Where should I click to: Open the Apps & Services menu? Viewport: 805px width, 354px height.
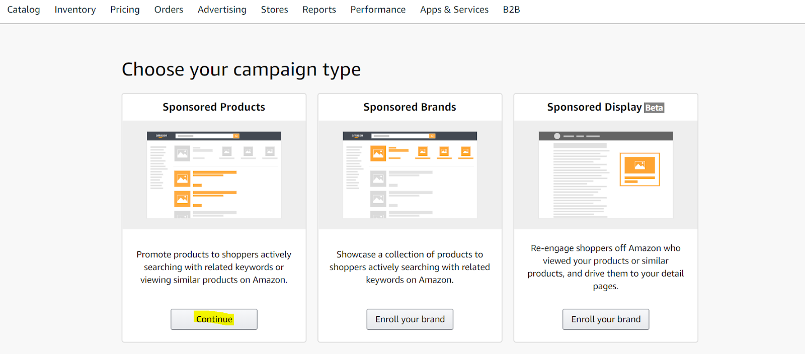click(x=454, y=10)
